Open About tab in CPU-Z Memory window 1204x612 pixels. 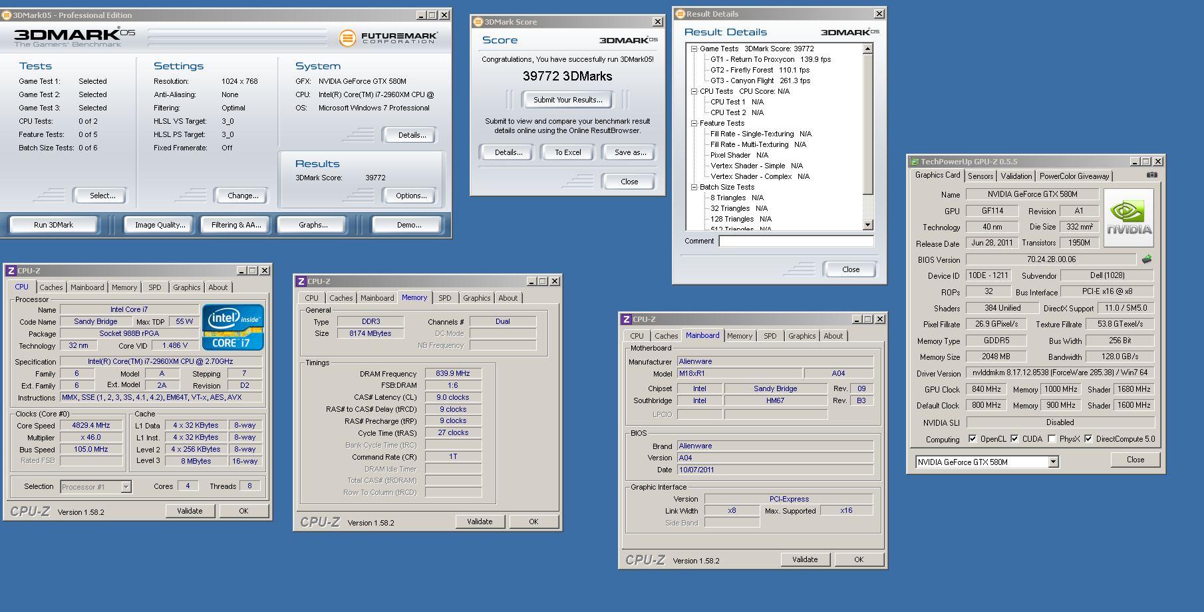[508, 298]
